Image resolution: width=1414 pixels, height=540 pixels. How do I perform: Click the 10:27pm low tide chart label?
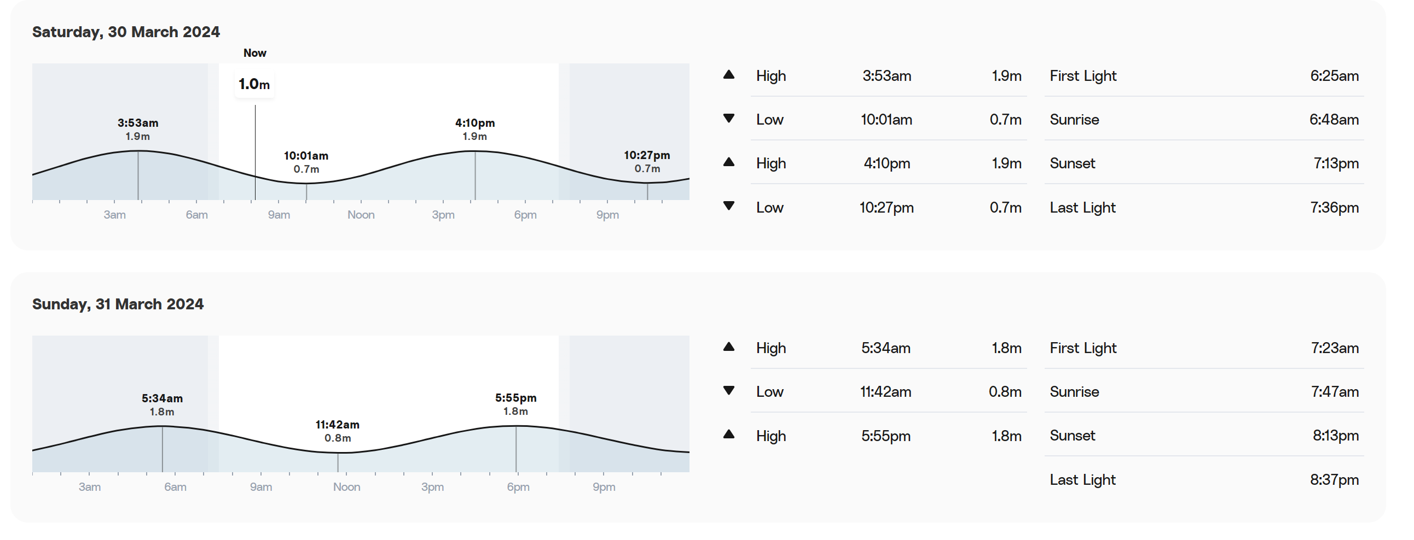click(647, 162)
